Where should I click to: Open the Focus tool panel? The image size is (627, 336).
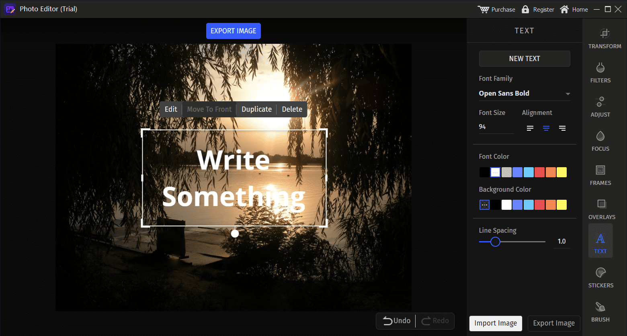600,141
